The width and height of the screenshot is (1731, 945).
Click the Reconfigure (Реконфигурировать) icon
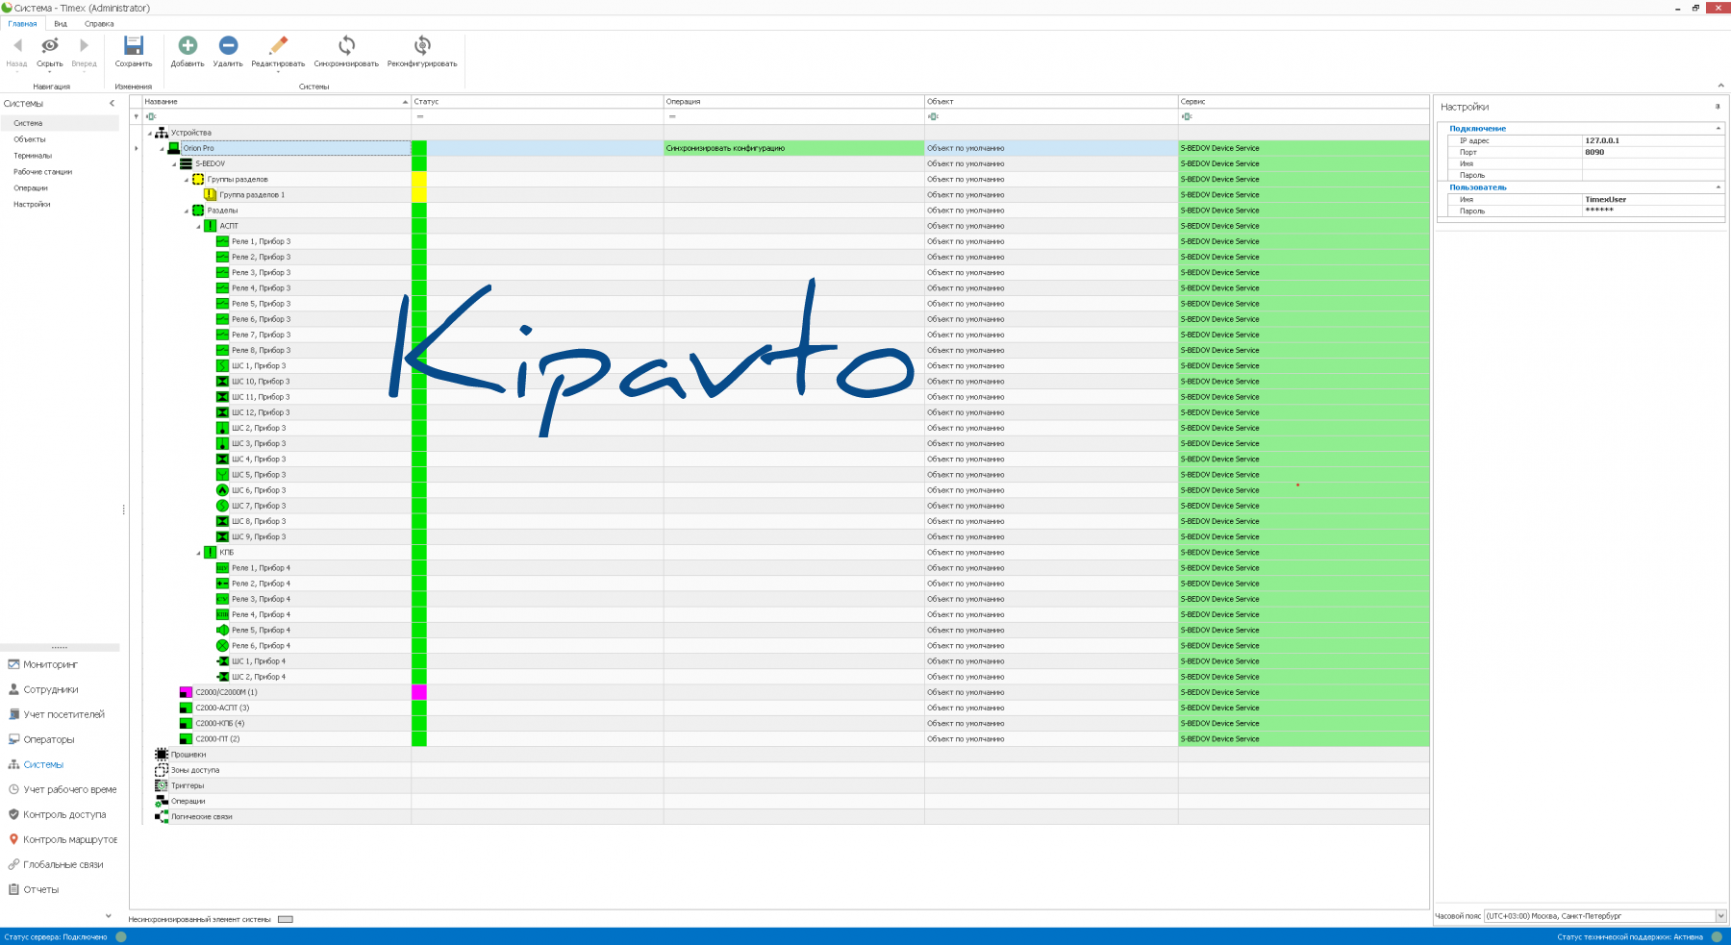coord(422,46)
